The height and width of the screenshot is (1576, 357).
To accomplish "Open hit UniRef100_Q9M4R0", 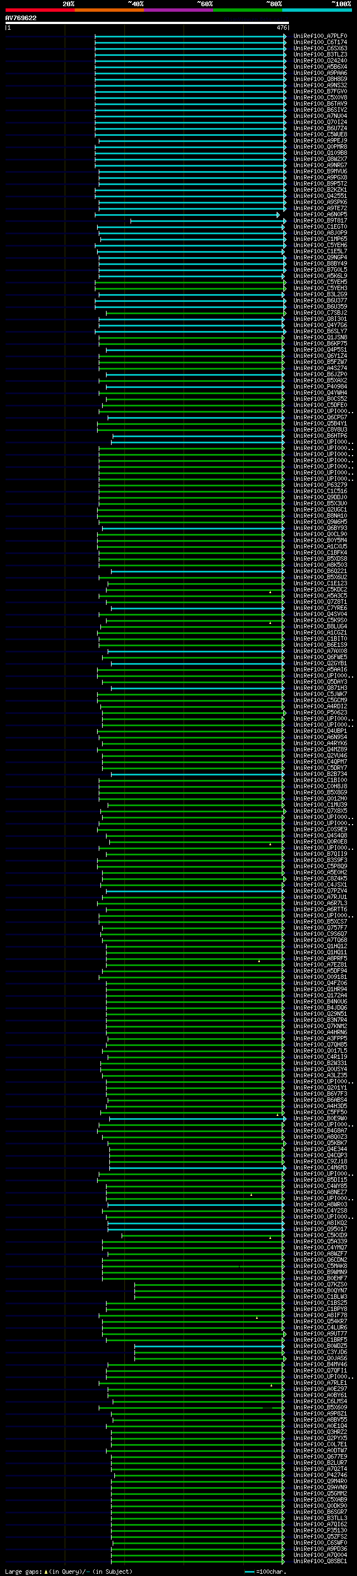I will point(320,1481).
